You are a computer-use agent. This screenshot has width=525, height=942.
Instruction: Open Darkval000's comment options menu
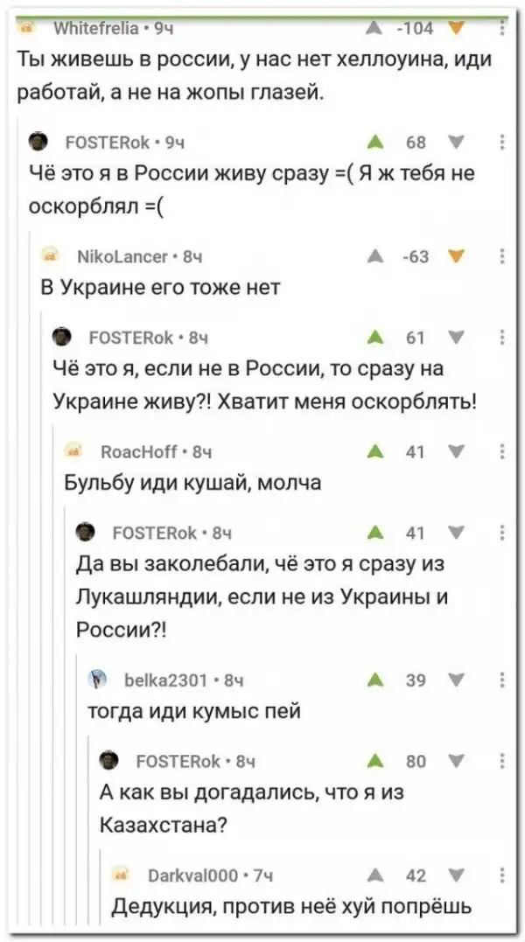tap(501, 875)
